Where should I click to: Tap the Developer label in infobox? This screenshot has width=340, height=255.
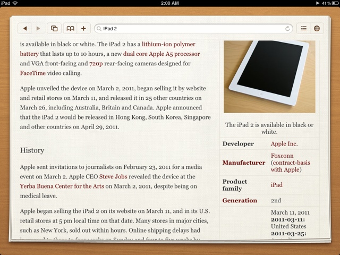point(238,144)
